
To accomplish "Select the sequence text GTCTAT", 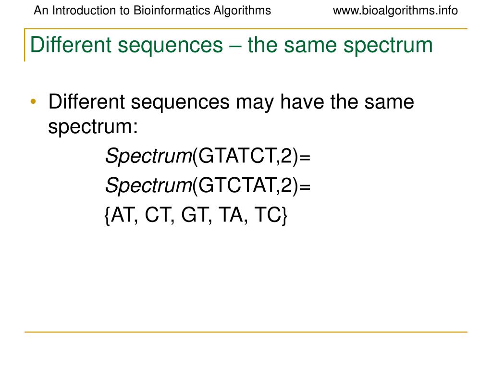I will [x=237, y=184].
